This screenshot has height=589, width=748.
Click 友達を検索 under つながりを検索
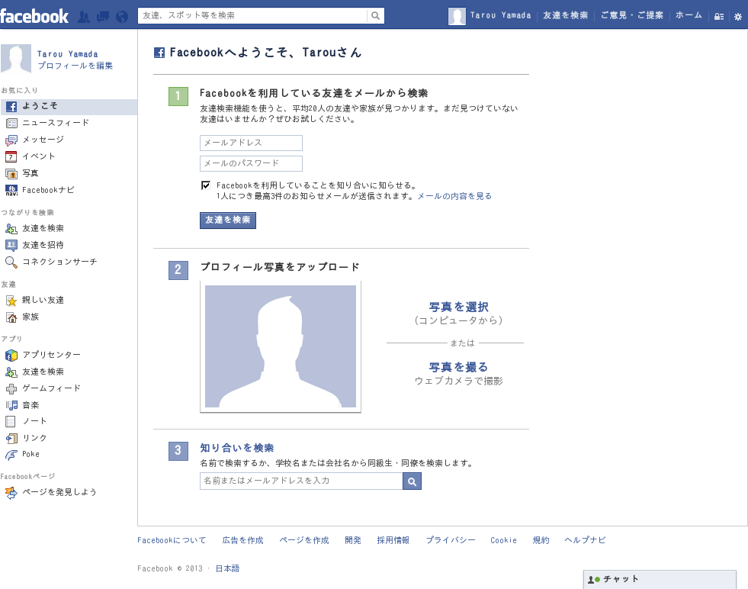coord(43,228)
